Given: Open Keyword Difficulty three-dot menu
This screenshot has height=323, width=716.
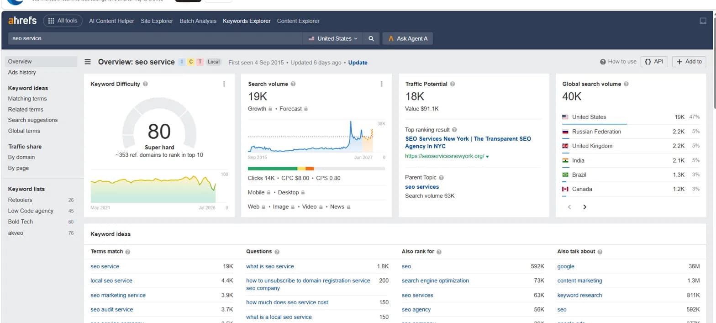Looking at the screenshot, I should coord(224,84).
